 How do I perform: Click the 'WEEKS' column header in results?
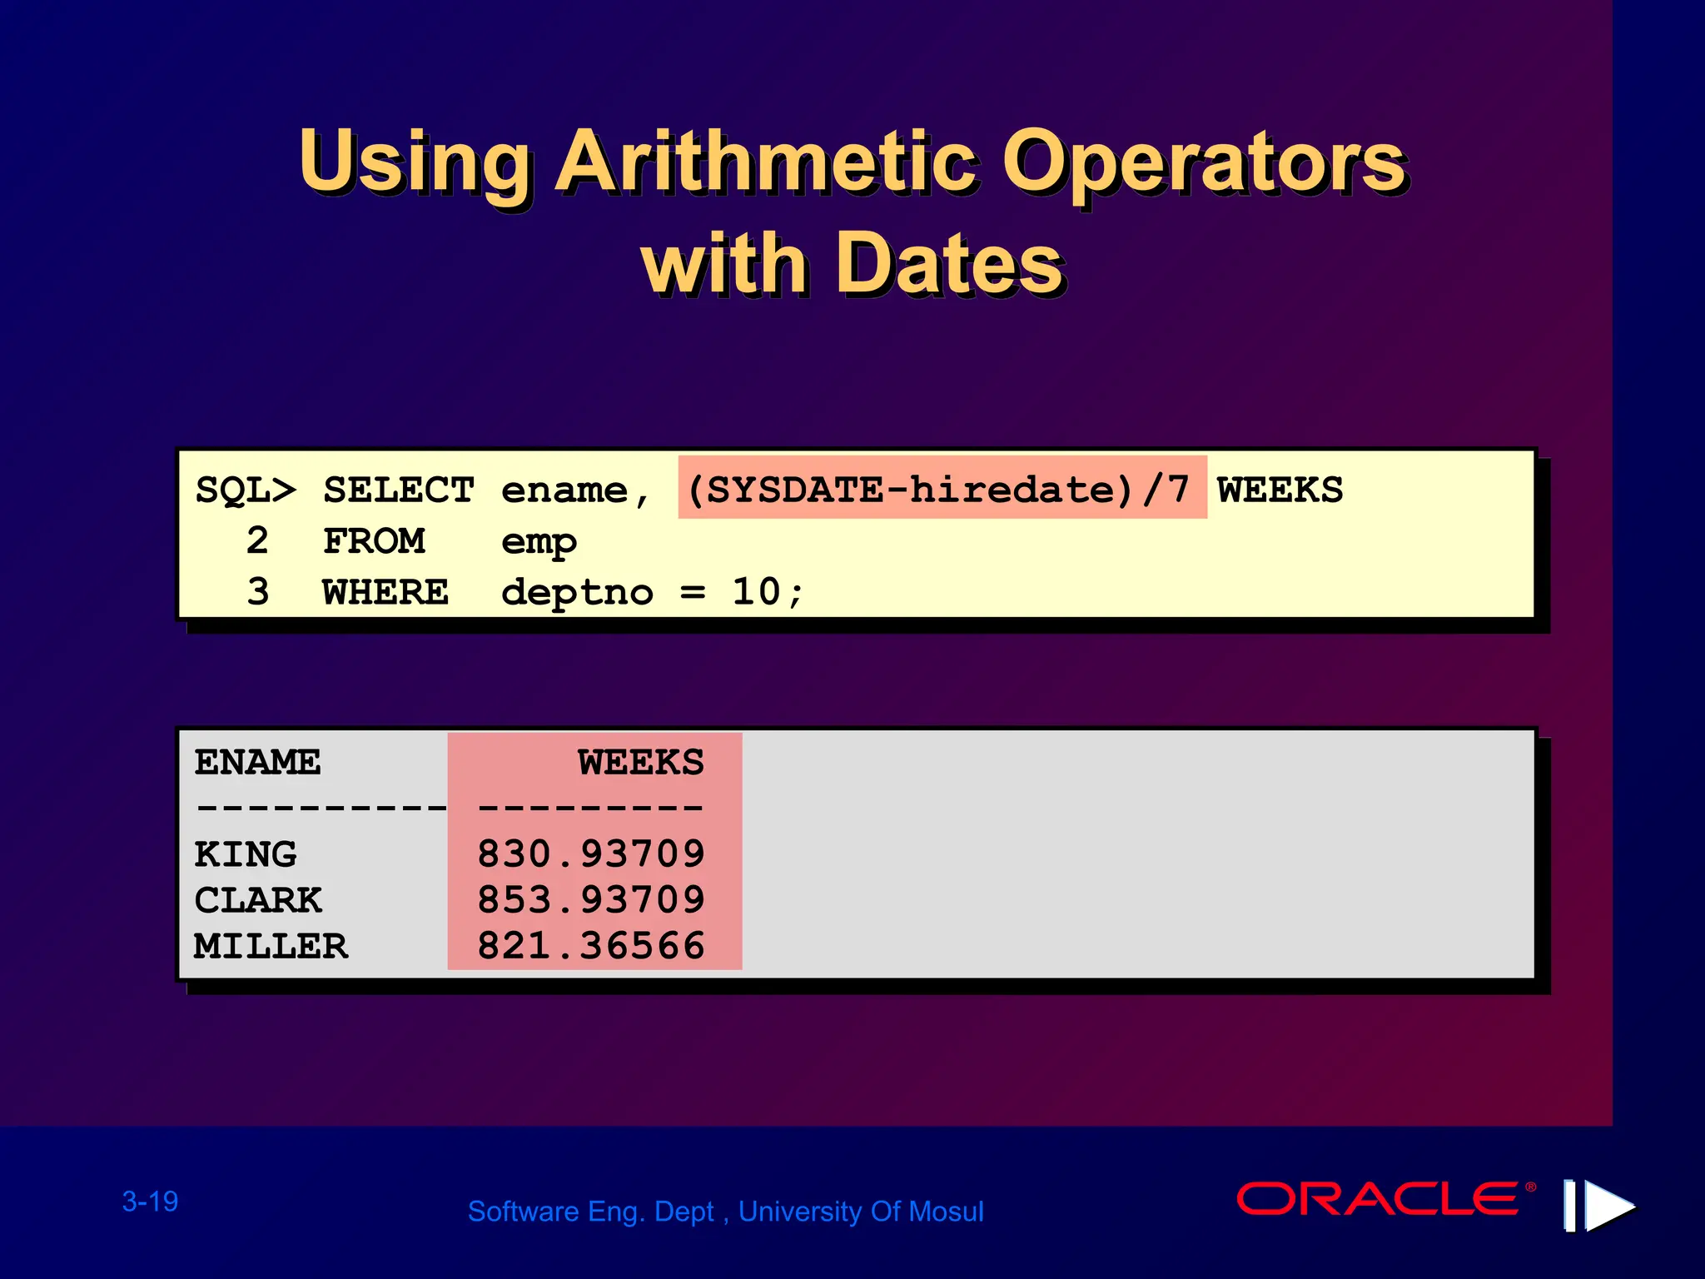point(641,762)
